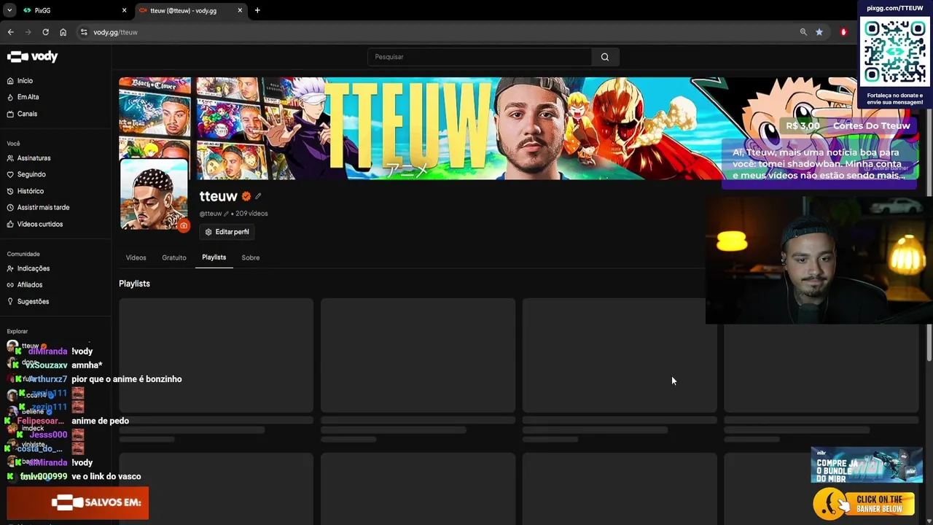Select the Playlists tab
The height and width of the screenshot is (525, 933).
(214, 257)
